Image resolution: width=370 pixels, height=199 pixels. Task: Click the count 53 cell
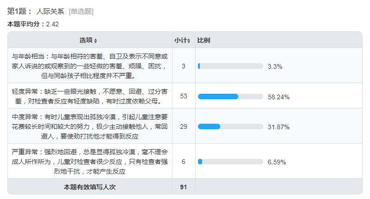pos(183,96)
